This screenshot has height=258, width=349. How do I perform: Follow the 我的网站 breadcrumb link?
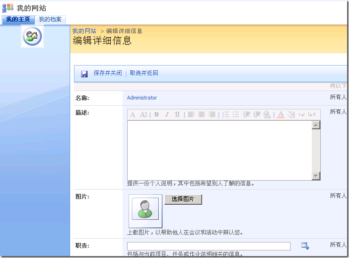click(x=84, y=31)
